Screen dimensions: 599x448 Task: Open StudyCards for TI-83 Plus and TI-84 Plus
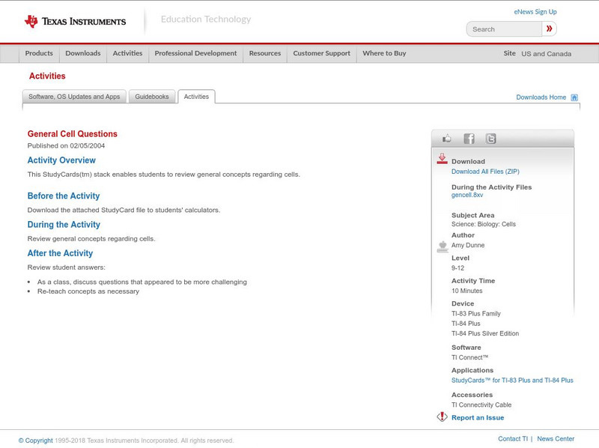[511, 380]
